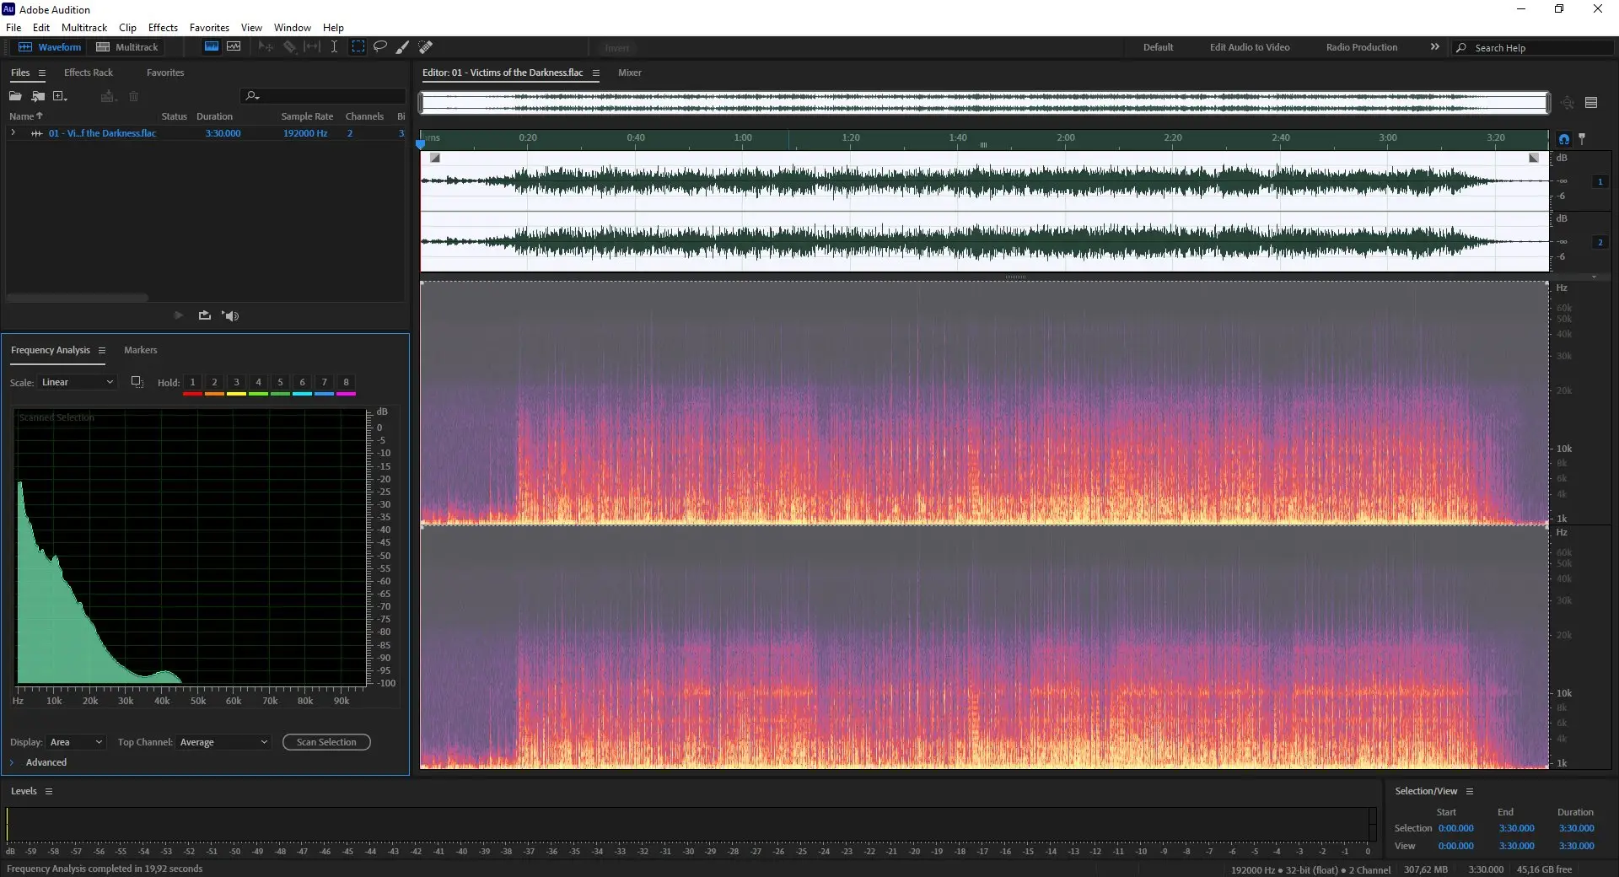1619x877 pixels.
Task: Toggle channel 1 enable button
Action: click(x=1600, y=182)
